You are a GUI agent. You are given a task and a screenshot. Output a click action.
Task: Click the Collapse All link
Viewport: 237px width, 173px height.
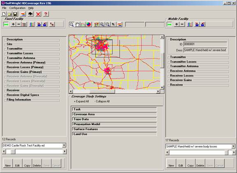[x=102, y=101]
